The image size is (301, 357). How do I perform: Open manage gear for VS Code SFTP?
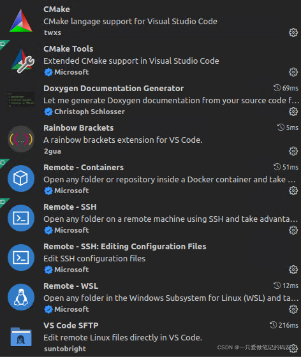pyautogui.click(x=294, y=348)
